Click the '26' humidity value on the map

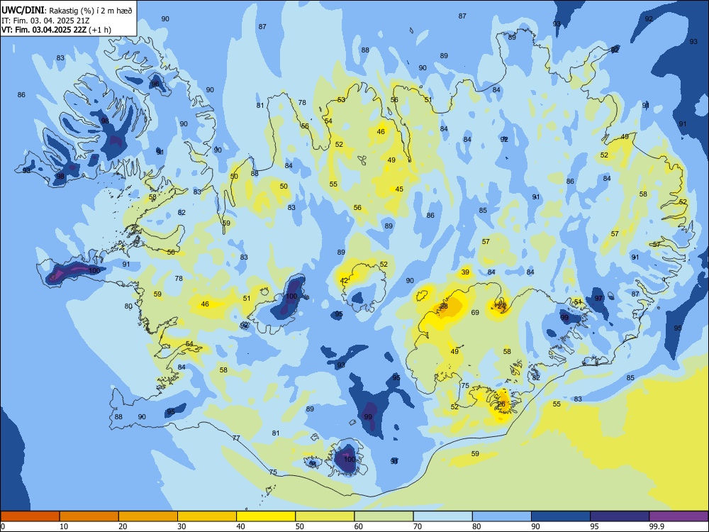(x=501, y=404)
